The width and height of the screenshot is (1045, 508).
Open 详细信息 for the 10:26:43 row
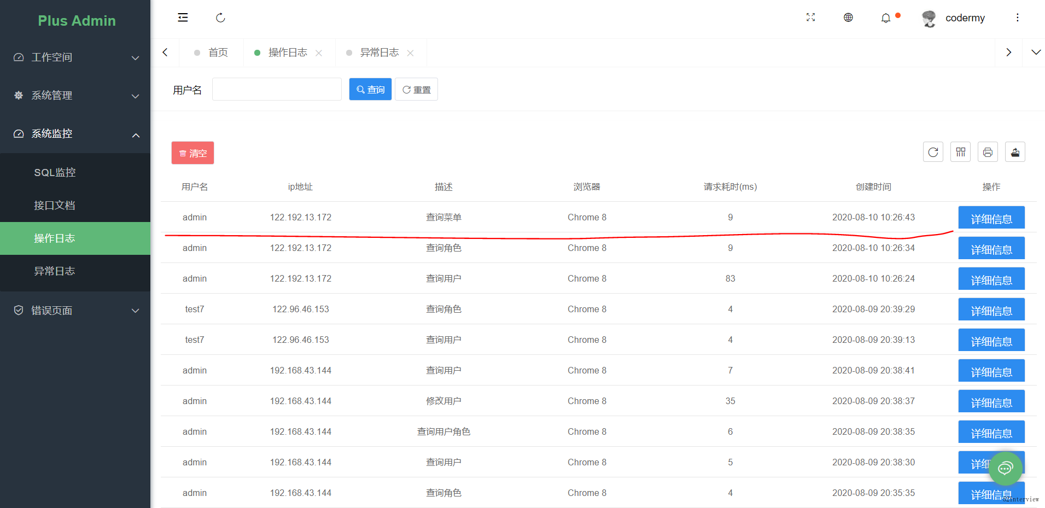click(x=991, y=219)
